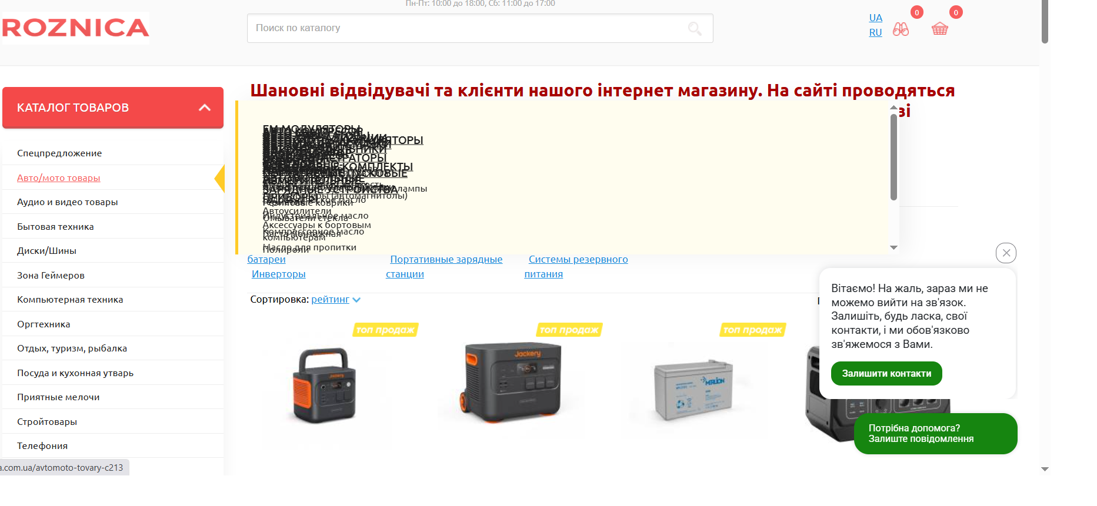Open Бытовая техника category
Image resolution: width=1097 pixels, height=506 pixels.
[55, 226]
